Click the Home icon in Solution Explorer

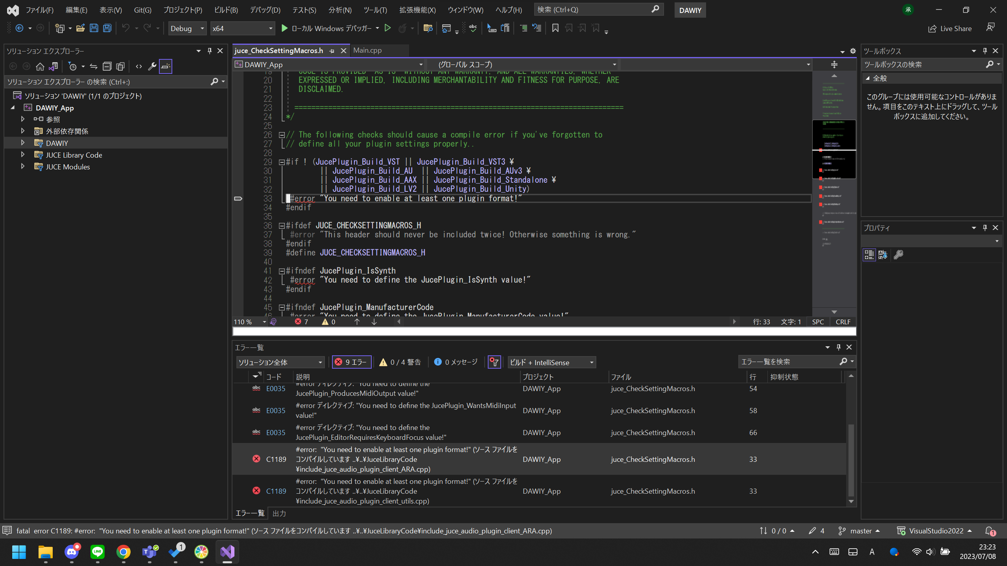[40, 66]
